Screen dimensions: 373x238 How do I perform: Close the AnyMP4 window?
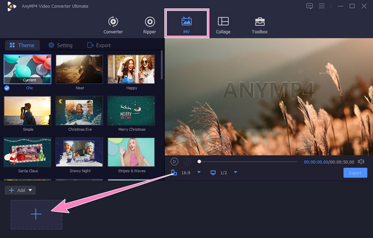click(x=364, y=6)
